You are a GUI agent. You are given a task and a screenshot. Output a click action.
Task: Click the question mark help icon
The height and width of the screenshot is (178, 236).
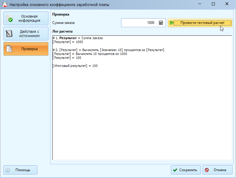point(8,170)
